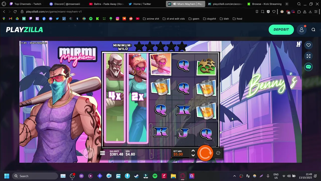Image resolution: width=321 pixels, height=181 pixels.
Task: Open Spotify bookmark icon
Action: (91, 19)
